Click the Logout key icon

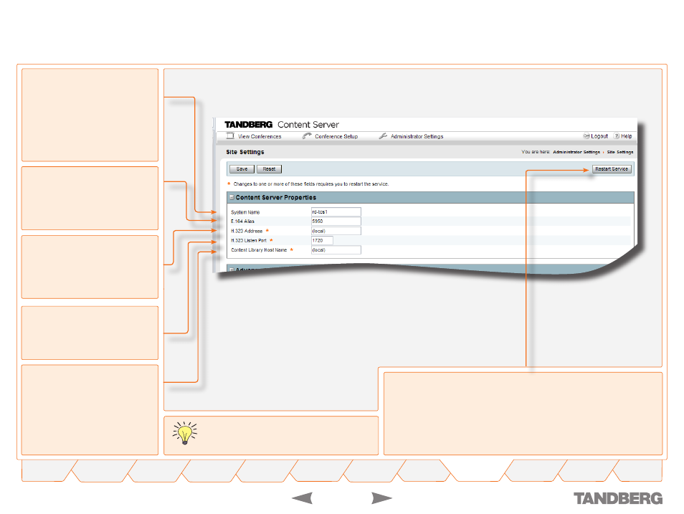(x=586, y=135)
